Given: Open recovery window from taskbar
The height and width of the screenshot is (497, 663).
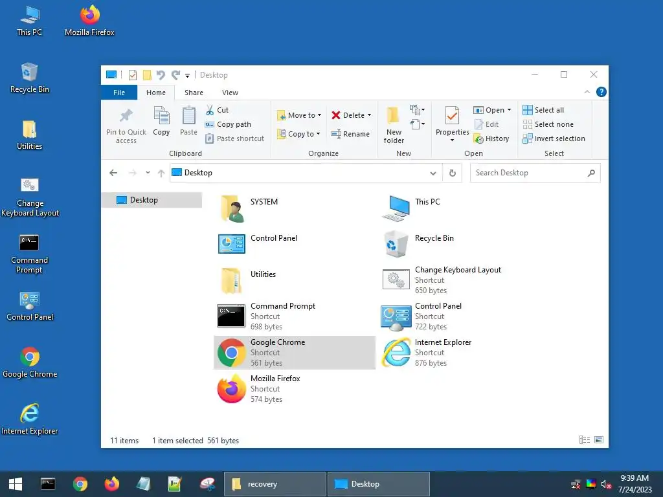Looking at the screenshot, I should 275,484.
